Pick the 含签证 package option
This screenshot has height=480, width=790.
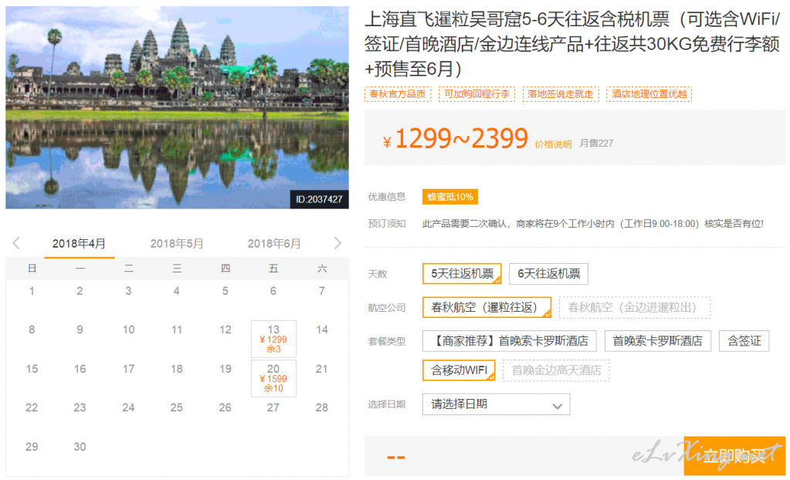tap(744, 341)
